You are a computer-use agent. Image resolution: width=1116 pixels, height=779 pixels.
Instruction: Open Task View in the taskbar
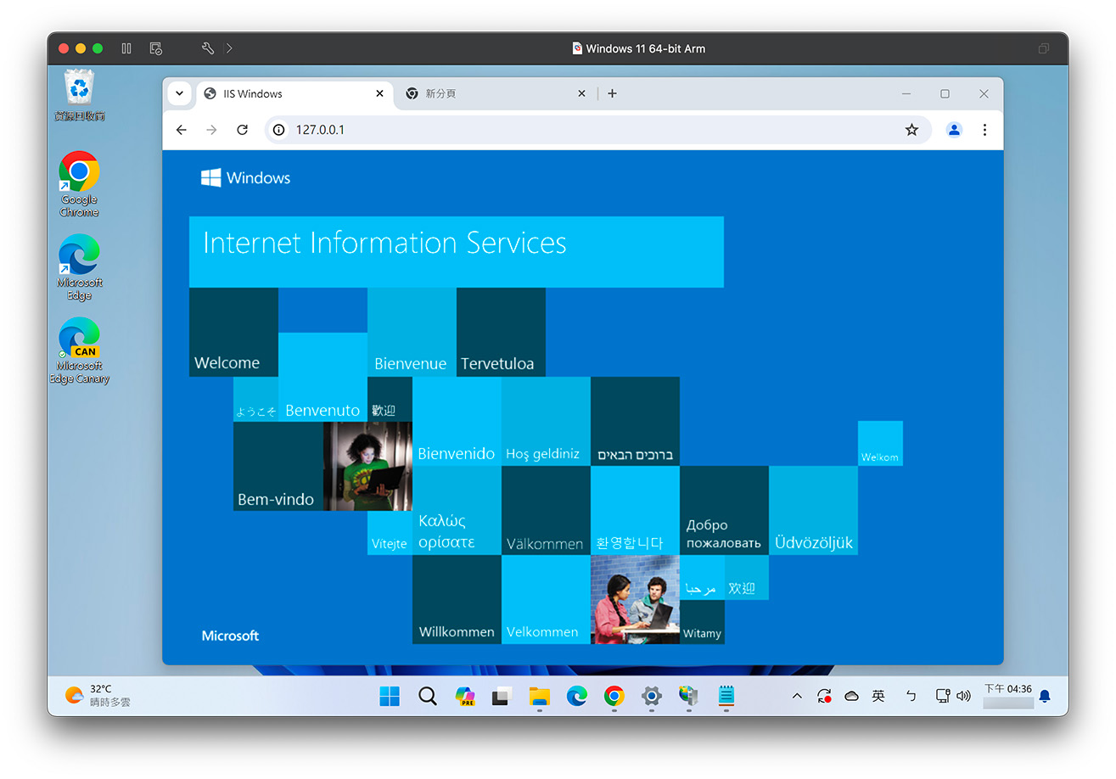pos(502,696)
